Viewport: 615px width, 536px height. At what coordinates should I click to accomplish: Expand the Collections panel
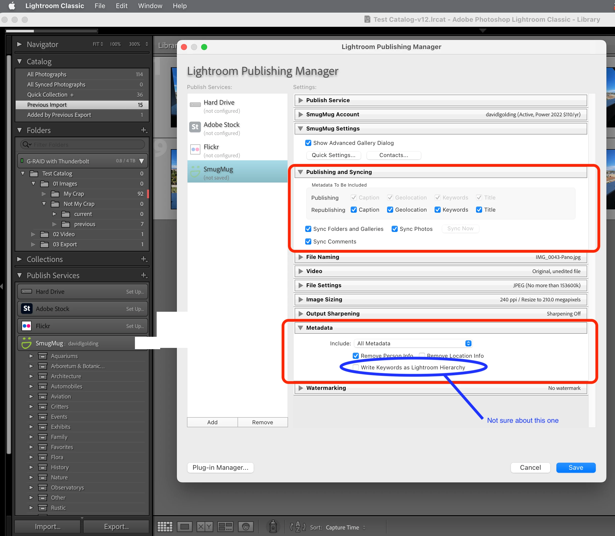click(x=20, y=259)
